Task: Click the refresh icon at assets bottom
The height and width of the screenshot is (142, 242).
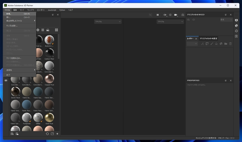Action: coord(47,134)
